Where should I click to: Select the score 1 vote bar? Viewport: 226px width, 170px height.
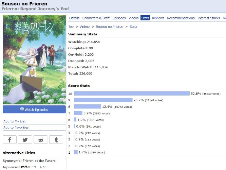(x=76, y=152)
